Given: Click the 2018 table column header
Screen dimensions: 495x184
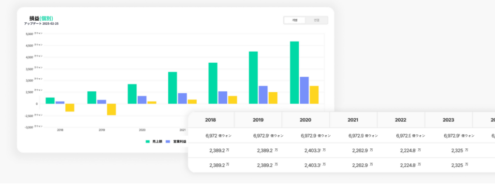Looking at the screenshot, I should (211, 120).
